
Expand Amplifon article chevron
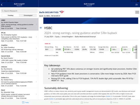pos(36,48)
